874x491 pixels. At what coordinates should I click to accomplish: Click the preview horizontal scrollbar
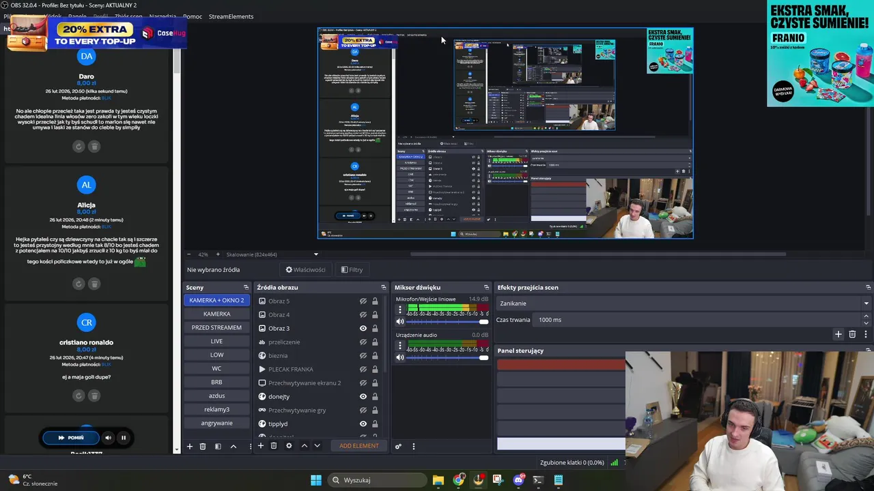click(x=597, y=254)
